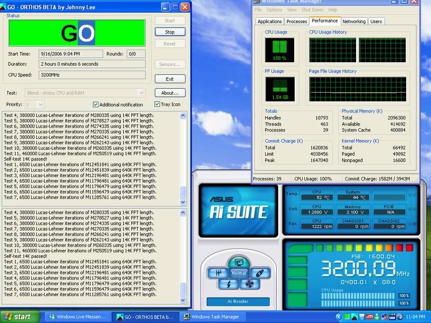This screenshot has width=431, height=323.
Task: Open the Windows start menu
Action: [19, 317]
